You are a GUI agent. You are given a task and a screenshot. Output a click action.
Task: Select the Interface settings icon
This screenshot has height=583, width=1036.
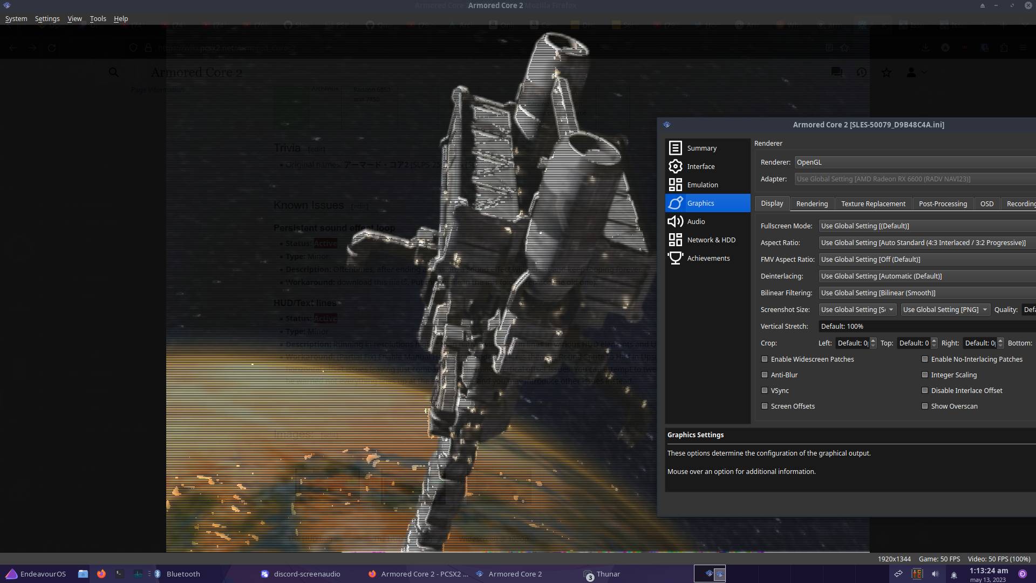coord(676,166)
